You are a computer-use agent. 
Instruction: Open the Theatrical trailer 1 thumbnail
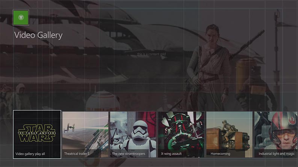[85, 131]
